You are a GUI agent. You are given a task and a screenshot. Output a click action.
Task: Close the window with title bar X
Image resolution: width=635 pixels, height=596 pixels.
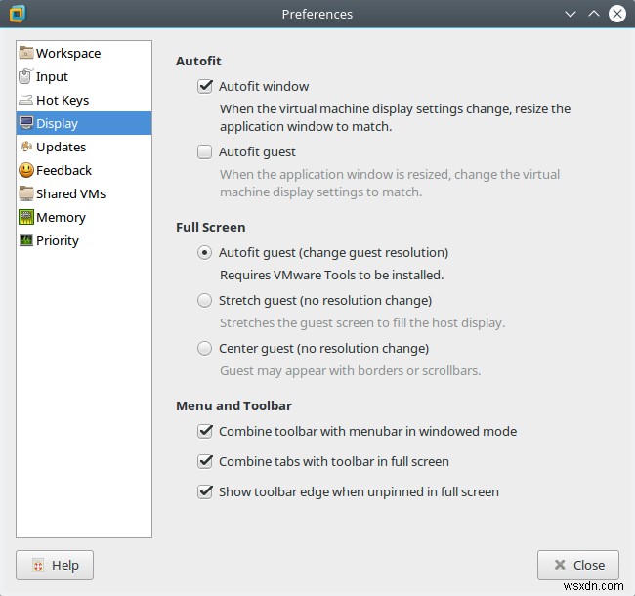coord(617,15)
